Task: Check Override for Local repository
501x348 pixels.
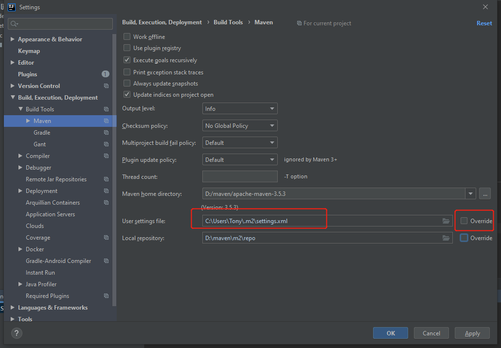Action: tap(464, 238)
